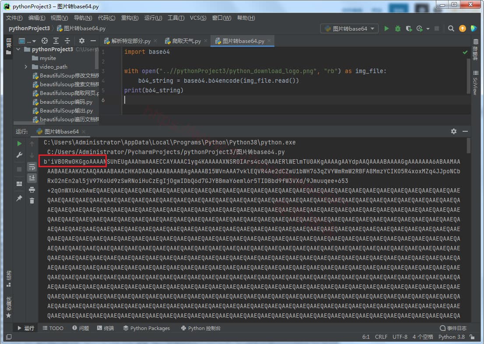Toggle scroll-to-end in the console
Image resolution: width=484 pixels, height=344 pixels.
click(x=32, y=178)
